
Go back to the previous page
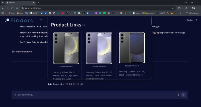[3, 8]
